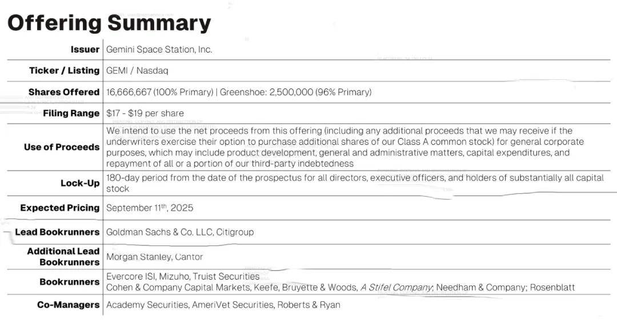Screen dimensions: 617x320
Task: Click the Co-Managers row label
Action: click(69, 305)
